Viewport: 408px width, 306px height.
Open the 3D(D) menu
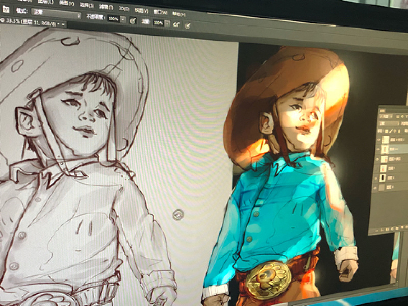123,9
